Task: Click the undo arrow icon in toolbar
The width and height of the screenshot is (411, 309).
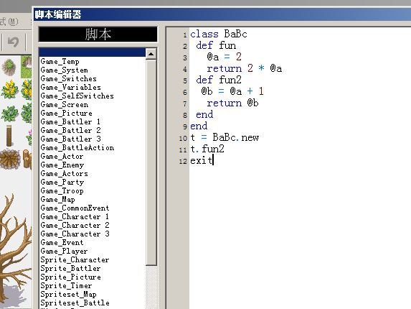Action: point(13,42)
